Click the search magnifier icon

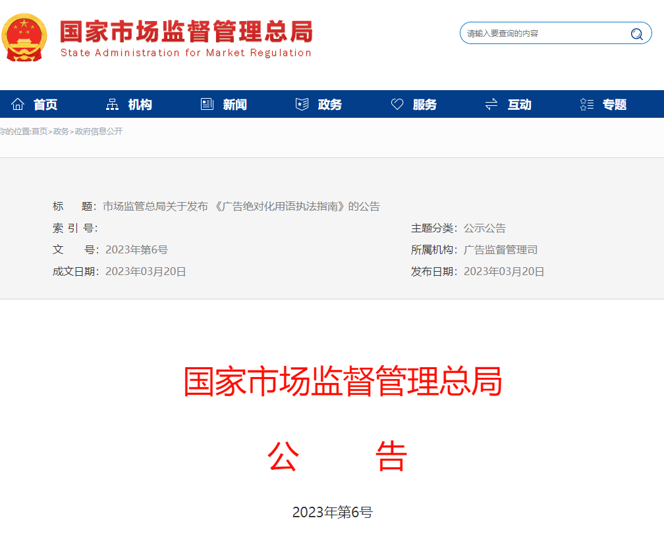(636, 34)
